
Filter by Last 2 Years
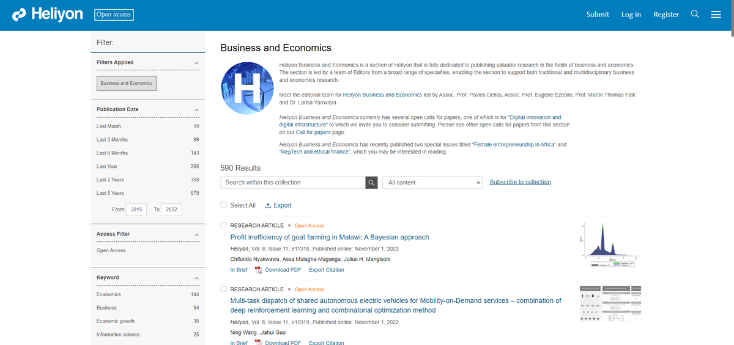(110, 180)
